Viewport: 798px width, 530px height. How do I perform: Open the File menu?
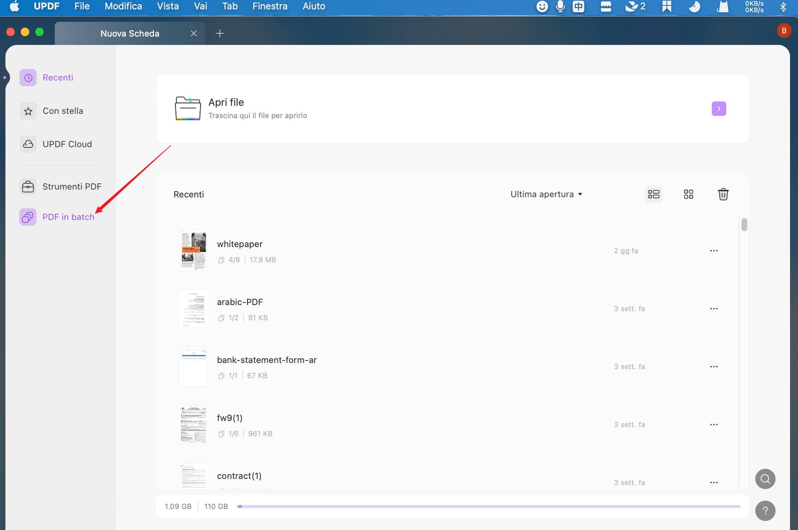[82, 6]
